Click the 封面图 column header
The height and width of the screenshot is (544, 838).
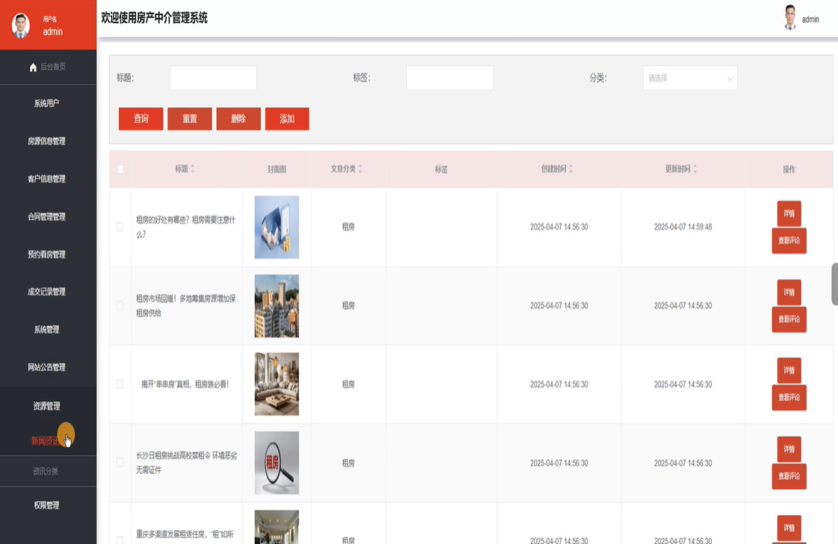(x=277, y=170)
